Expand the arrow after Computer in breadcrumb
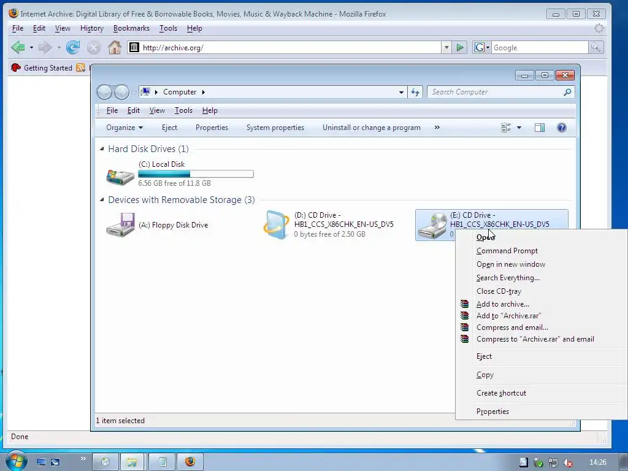Image resolution: width=628 pixels, height=471 pixels. click(x=204, y=92)
